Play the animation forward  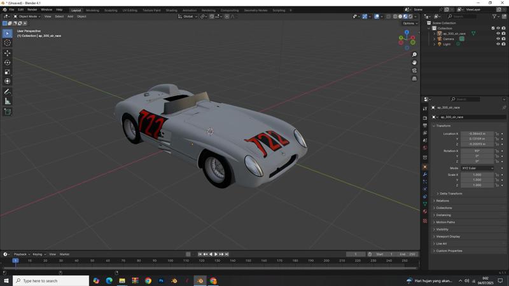point(216,254)
